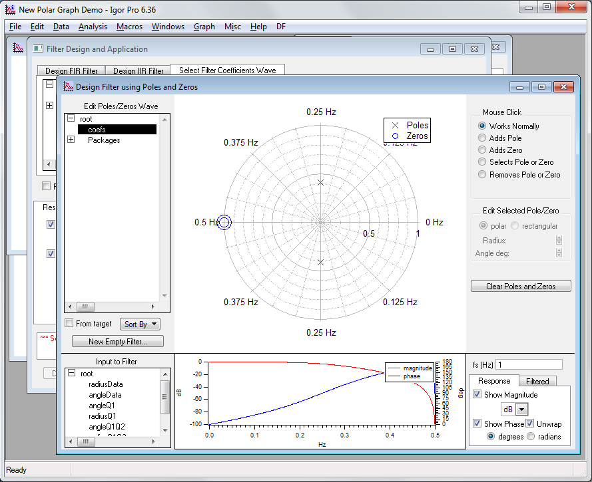The height and width of the screenshot is (482, 592).
Task: Click the X Poles symbol in the legend
Action: coord(394,125)
